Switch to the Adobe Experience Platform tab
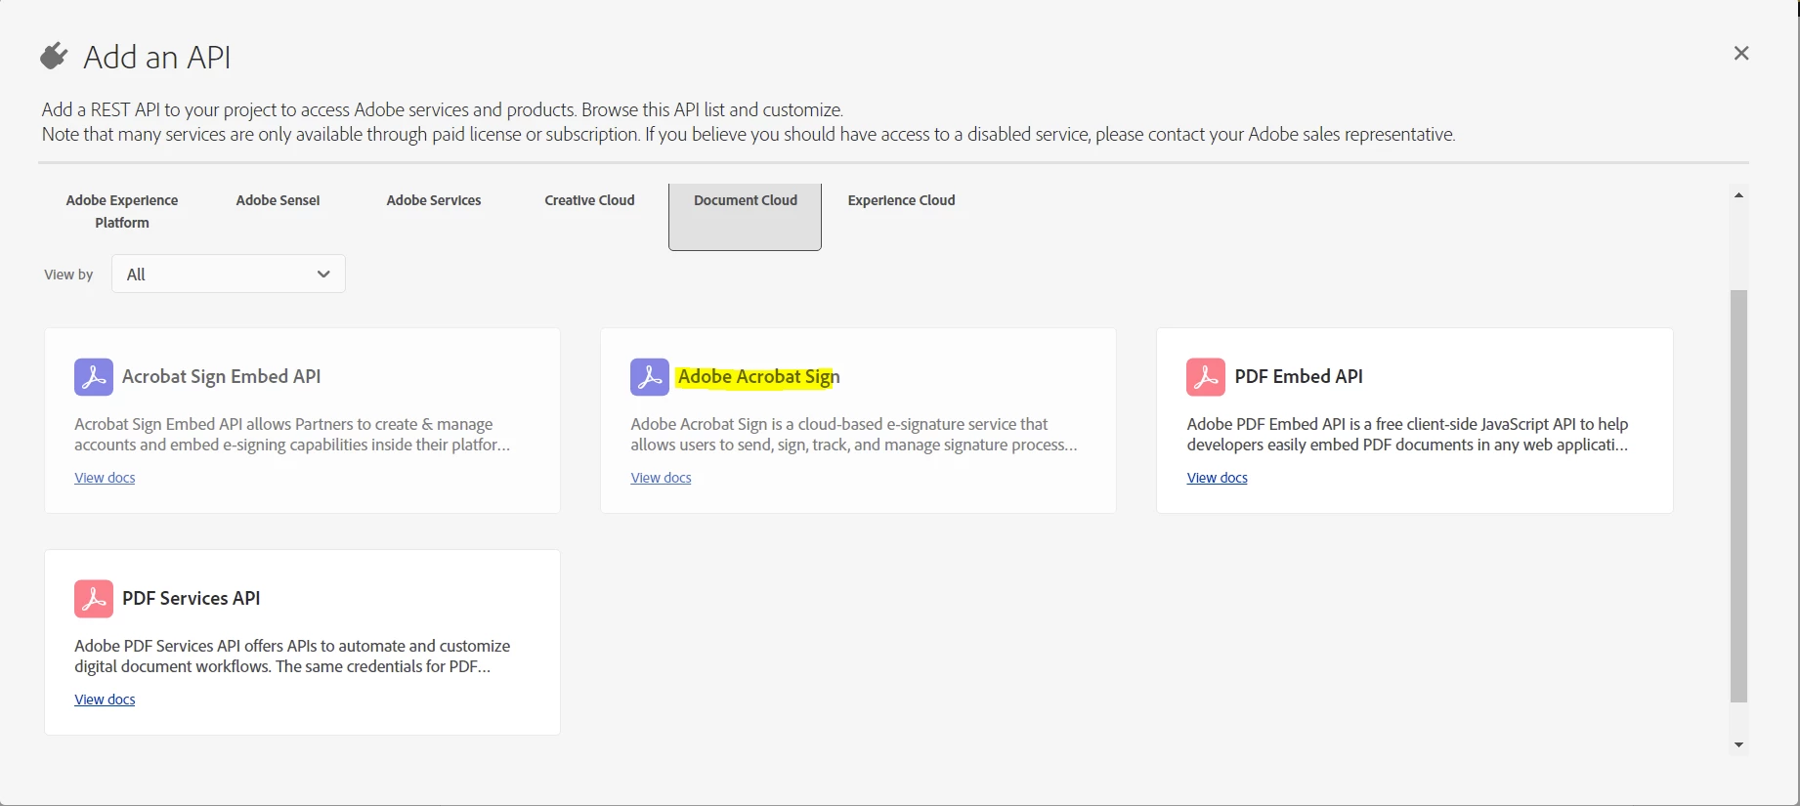 click(x=122, y=211)
